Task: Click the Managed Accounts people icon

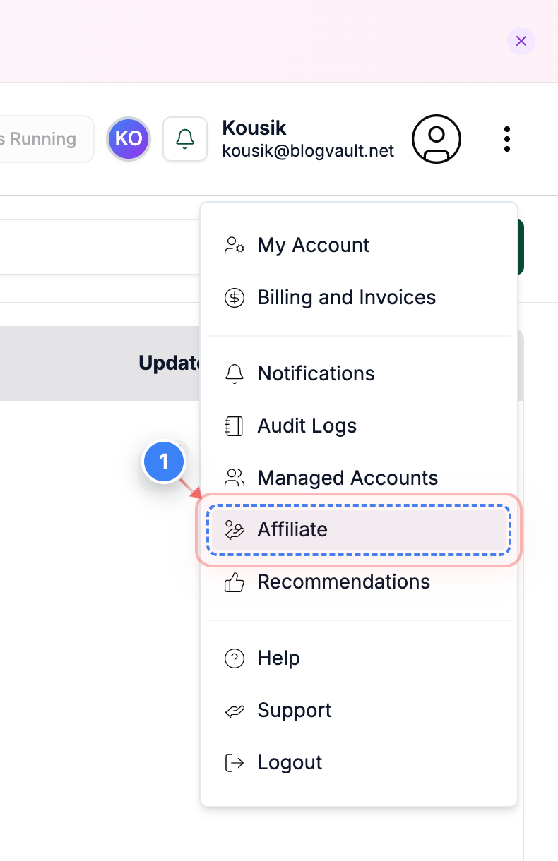Action: (233, 477)
